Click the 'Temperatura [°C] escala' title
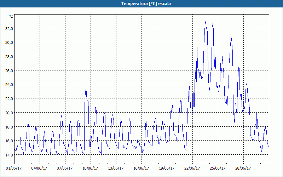The width and height of the screenshot is (283, 177). (146, 4)
